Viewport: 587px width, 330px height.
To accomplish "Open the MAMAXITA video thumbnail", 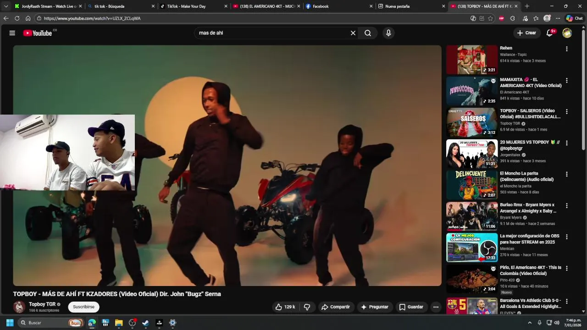I will (472, 91).
